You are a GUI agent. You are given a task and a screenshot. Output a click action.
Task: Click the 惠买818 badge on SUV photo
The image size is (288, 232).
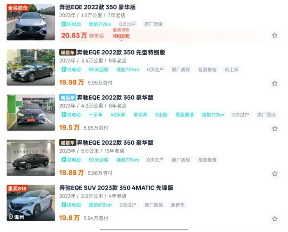17,188
